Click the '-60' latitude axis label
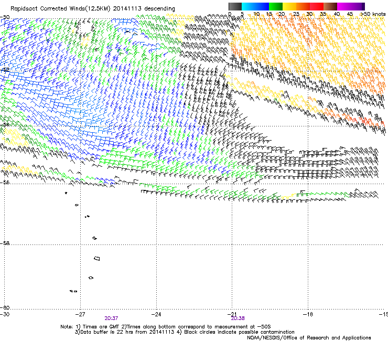Viewport: 388px width, 341px height. [5, 307]
